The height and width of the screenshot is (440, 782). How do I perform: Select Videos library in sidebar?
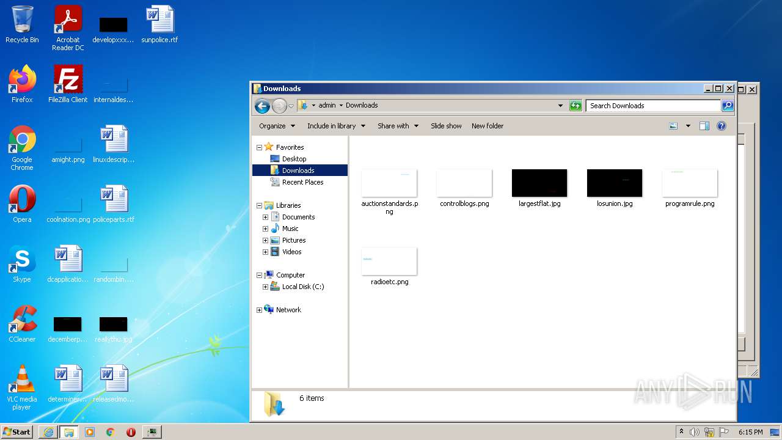(291, 252)
